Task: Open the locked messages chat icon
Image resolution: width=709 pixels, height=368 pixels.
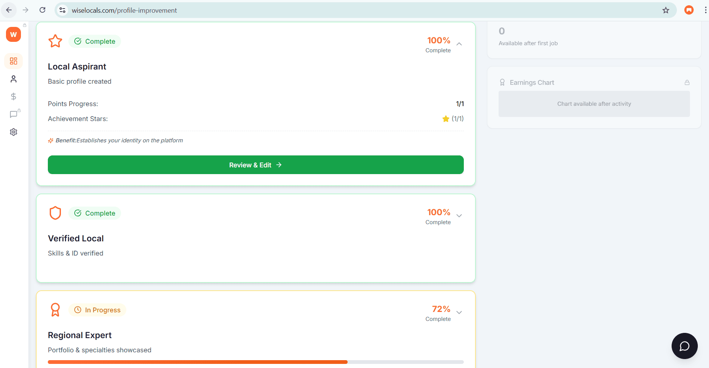Action: coord(13,114)
